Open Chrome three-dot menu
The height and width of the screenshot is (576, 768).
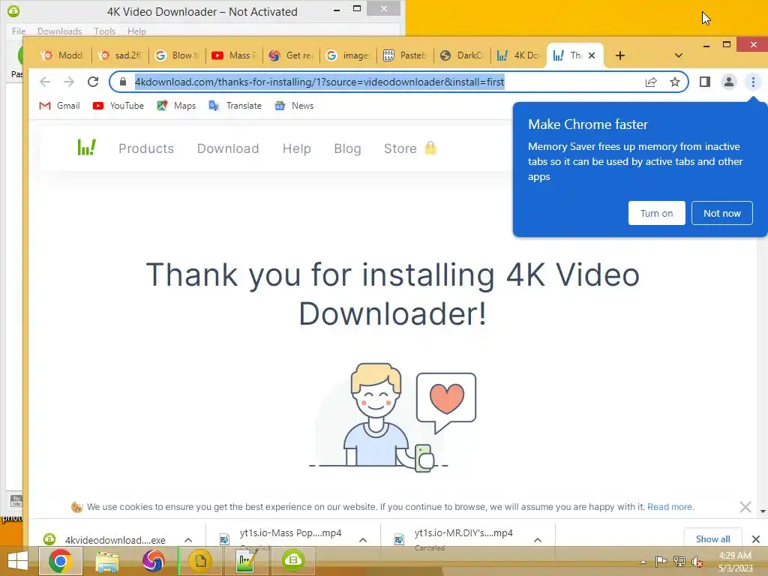coord(753,82)
